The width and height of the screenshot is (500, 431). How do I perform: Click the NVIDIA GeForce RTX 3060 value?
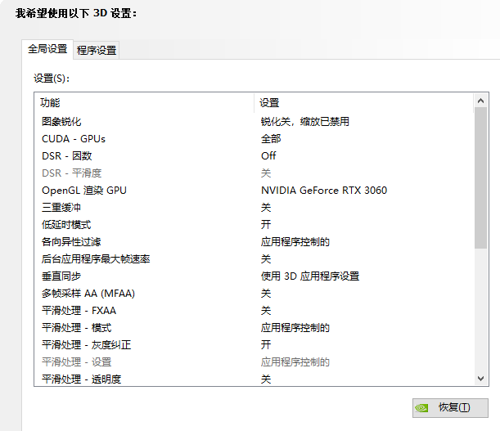pos(324,191)
